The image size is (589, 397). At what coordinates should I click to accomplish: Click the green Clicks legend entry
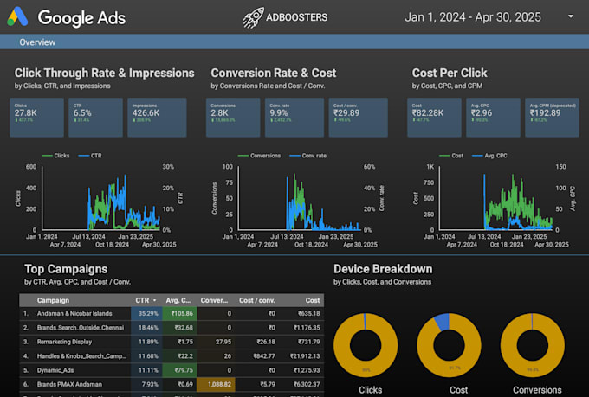click(x=55, y=156)
